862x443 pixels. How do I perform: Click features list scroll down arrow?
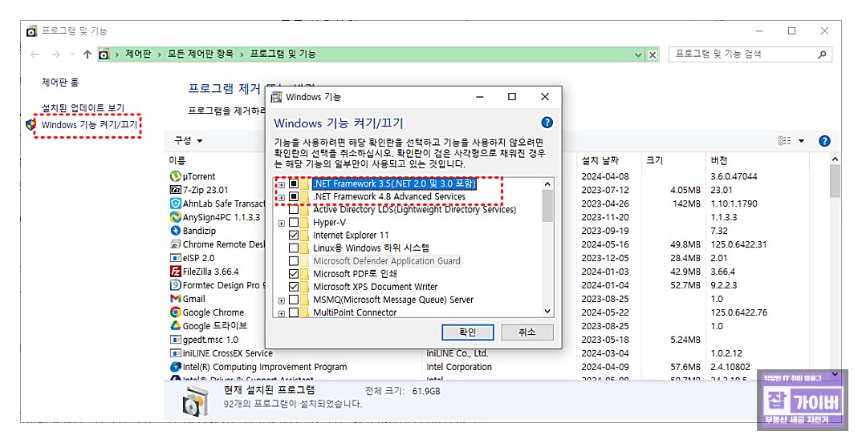[547, 312]
